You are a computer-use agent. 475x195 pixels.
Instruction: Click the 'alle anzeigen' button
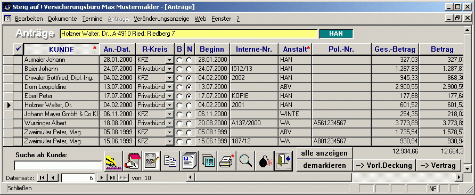point(324,153)
